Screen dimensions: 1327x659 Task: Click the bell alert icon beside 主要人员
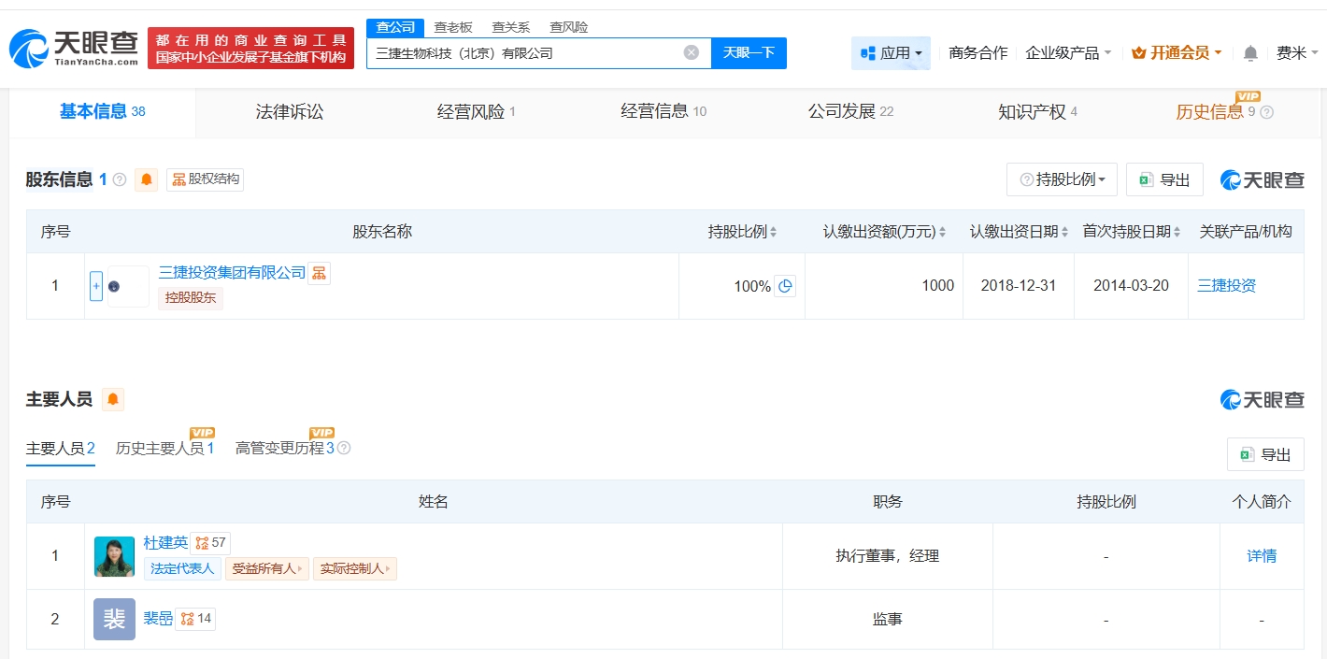(x=113, y=400)
